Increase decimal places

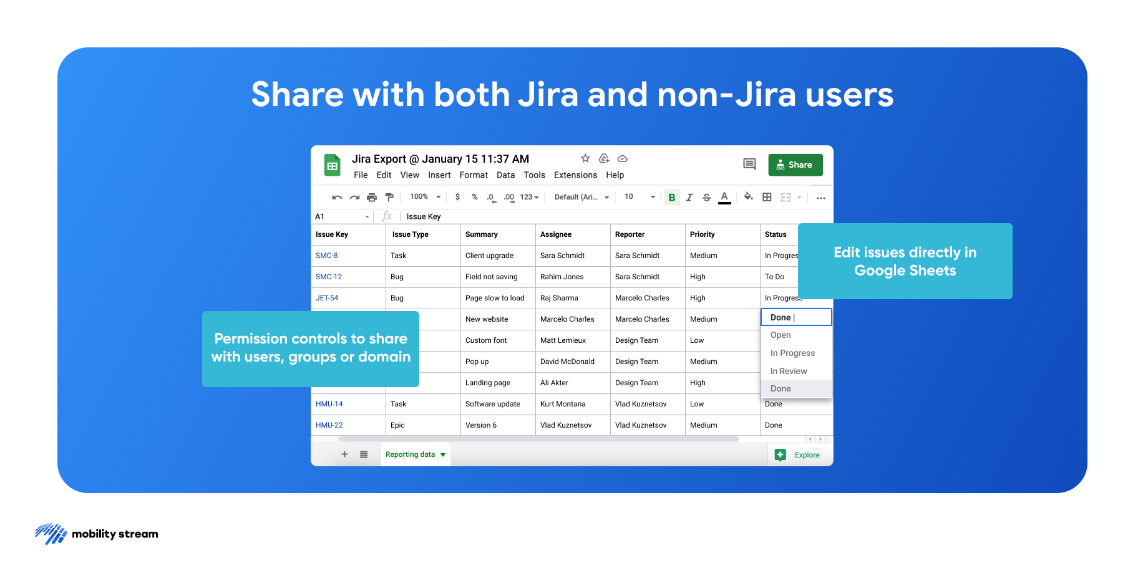509,198
